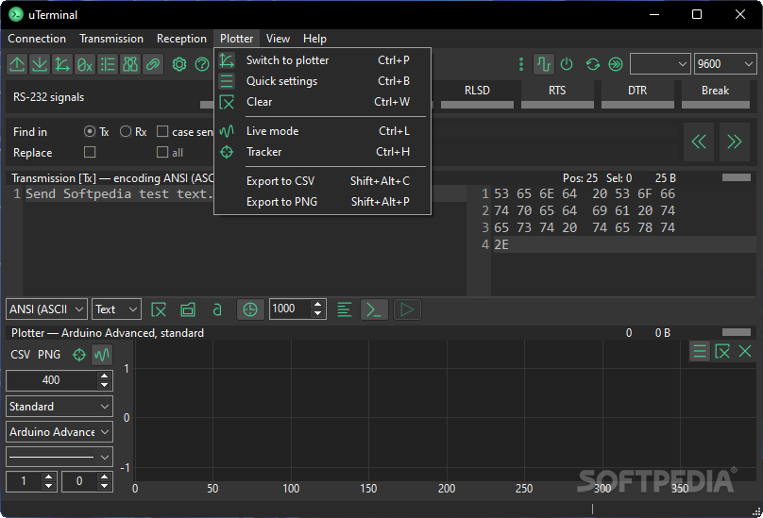Increase the 1000 interval with up stepper
Screen dimensions: 763x518
pyautogui.click(x=317, y=305)
